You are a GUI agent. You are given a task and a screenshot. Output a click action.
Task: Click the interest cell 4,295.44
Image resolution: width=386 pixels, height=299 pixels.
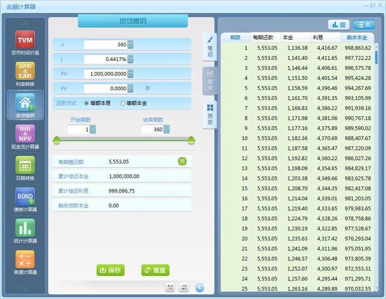(327, 279)
